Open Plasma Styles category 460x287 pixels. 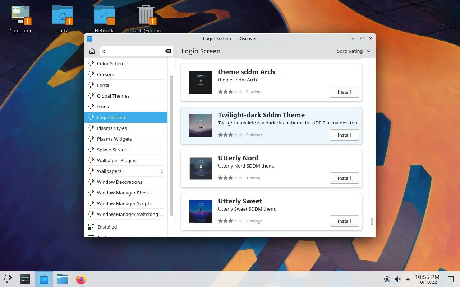tap(126, 128)
